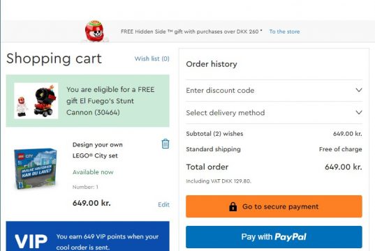Open Enter discount code row
375x251 pixels.
(274, 91)
